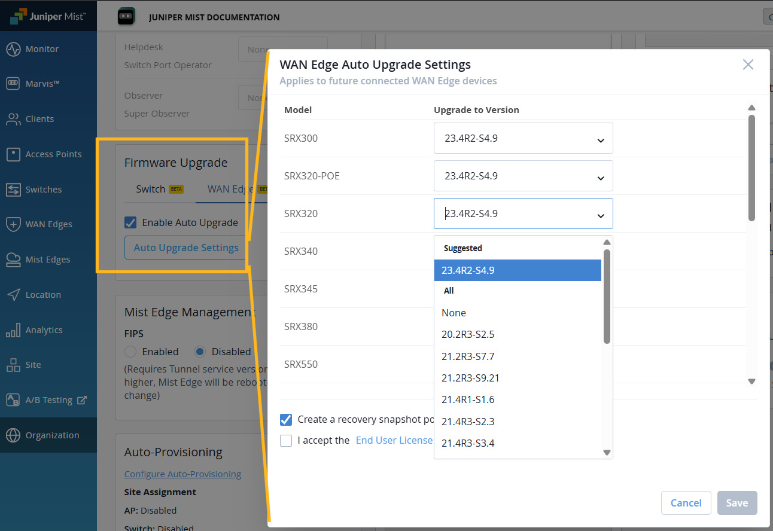Open Access Points sidebar icon
The image size is (773, 531).
tap(13, 154)
